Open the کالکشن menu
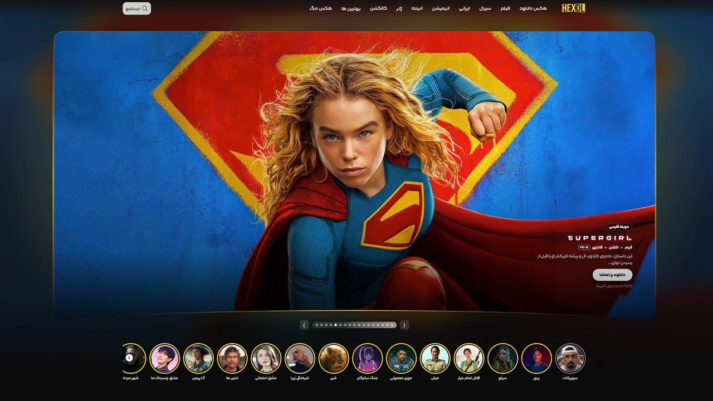Screen dimensions: 713x401 pyautogui.click(x=378, y=8)
